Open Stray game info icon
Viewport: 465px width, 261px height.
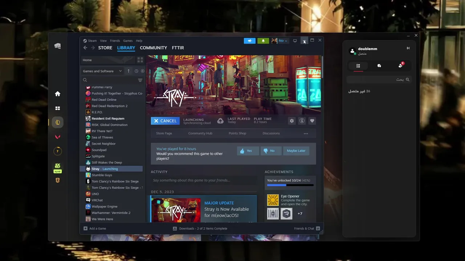[x=302, y=121]
